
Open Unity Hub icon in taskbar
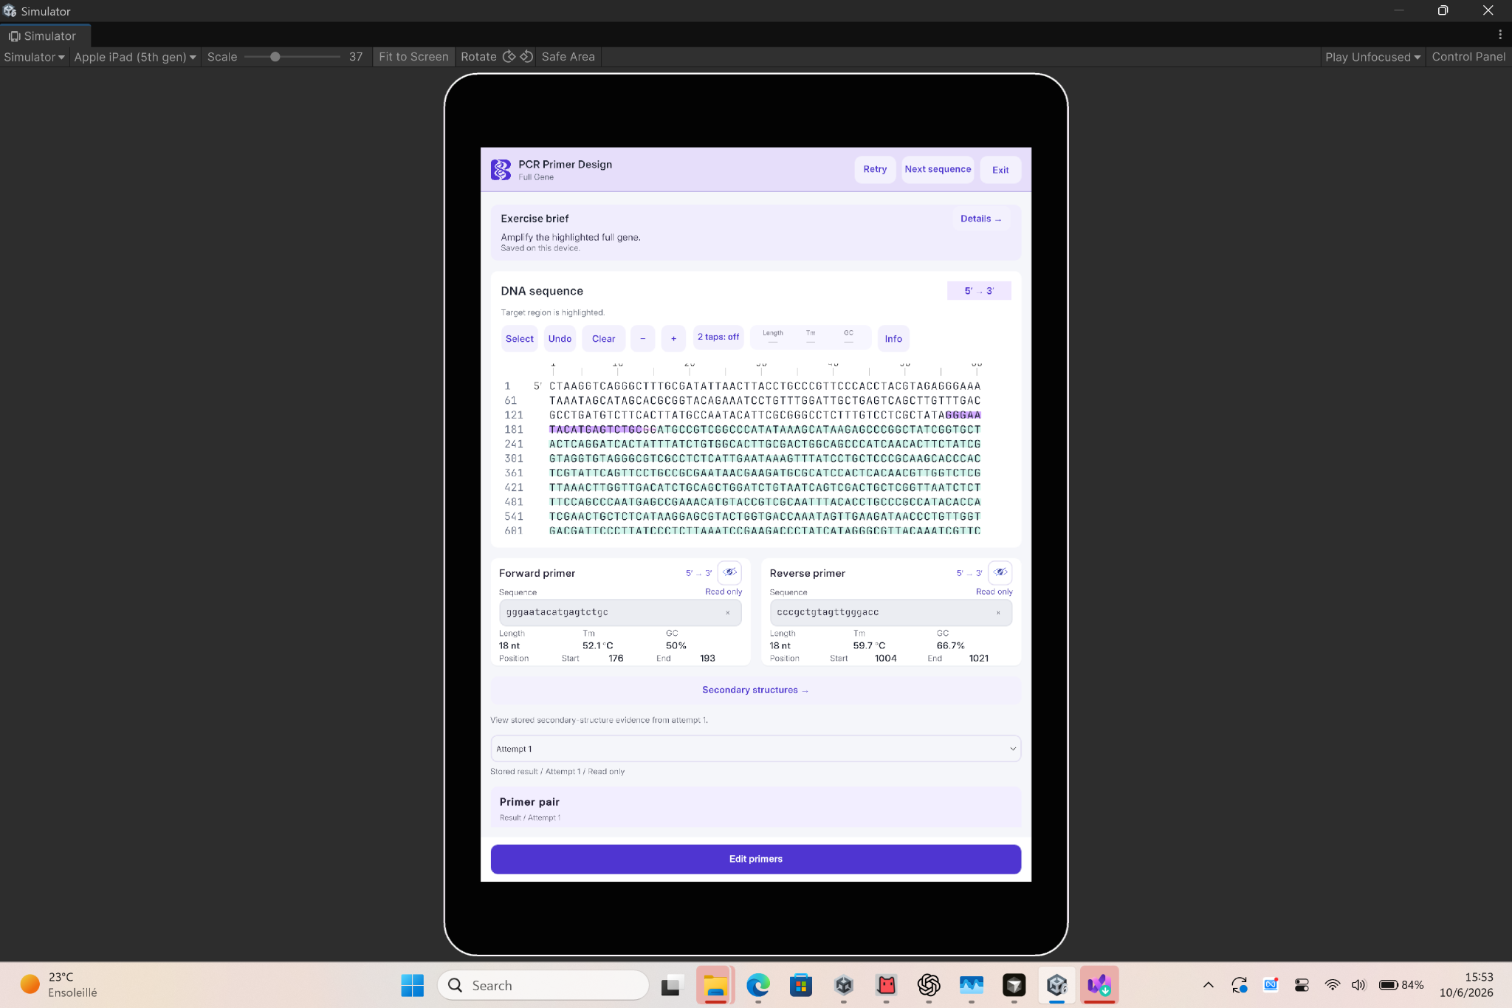coord(843,984)
